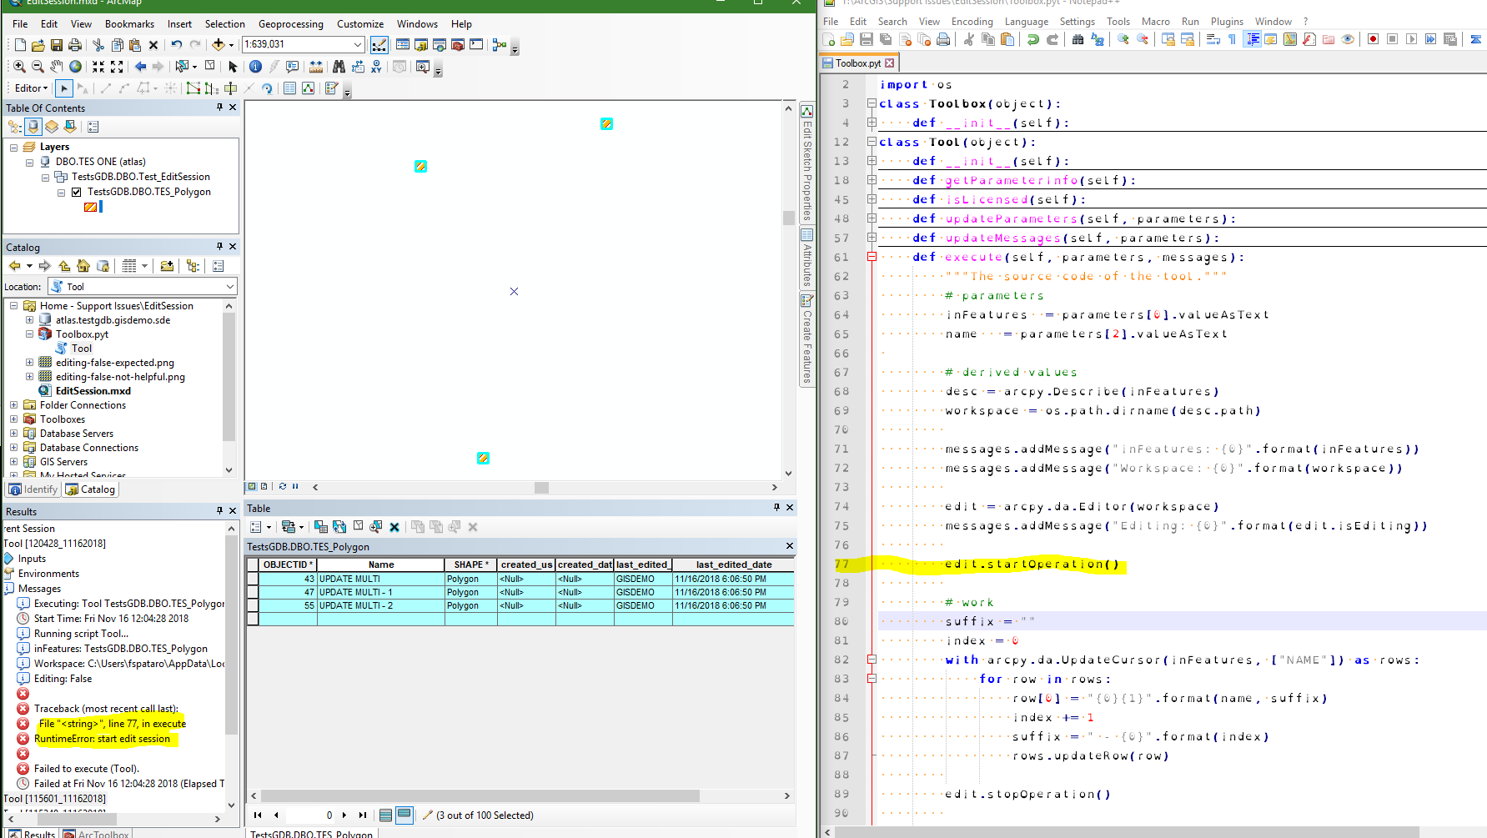Screen dimensions: 1487x838
Task: Select the Toolbox.pyt tab in Notepad++
Action: 858,63
